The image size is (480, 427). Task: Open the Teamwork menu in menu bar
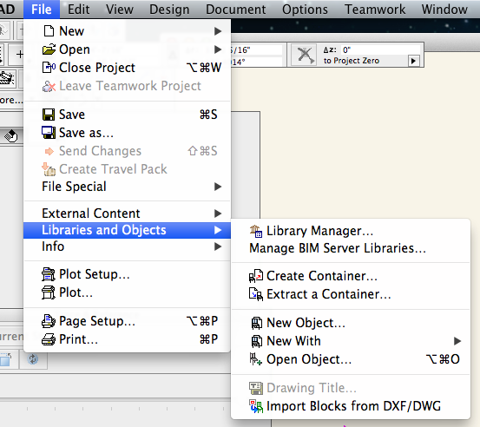375,10
